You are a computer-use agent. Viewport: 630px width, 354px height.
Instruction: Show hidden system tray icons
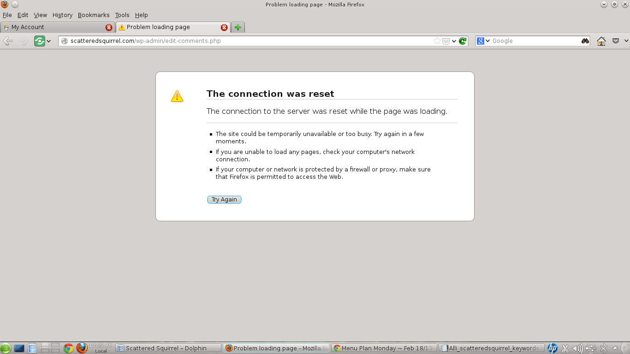(x=615, y=348)
